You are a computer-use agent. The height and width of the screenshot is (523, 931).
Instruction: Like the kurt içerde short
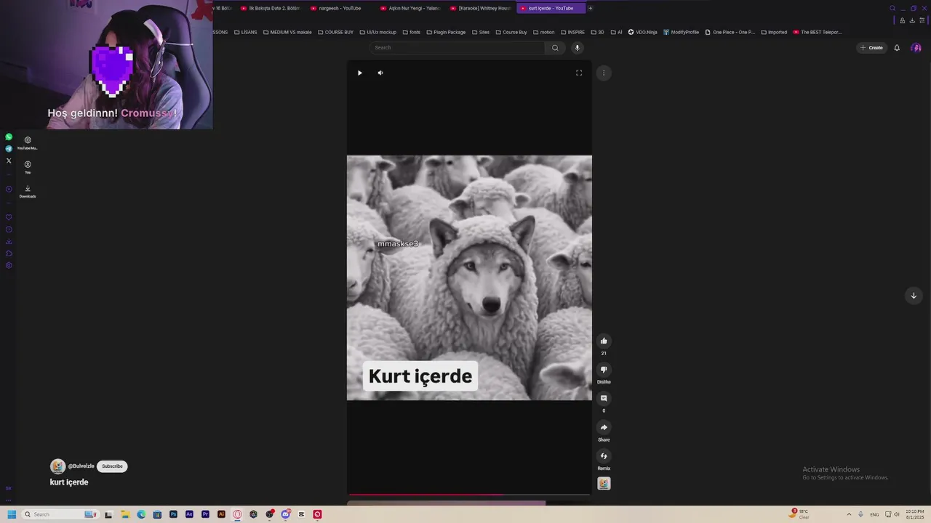pos(604,341)
